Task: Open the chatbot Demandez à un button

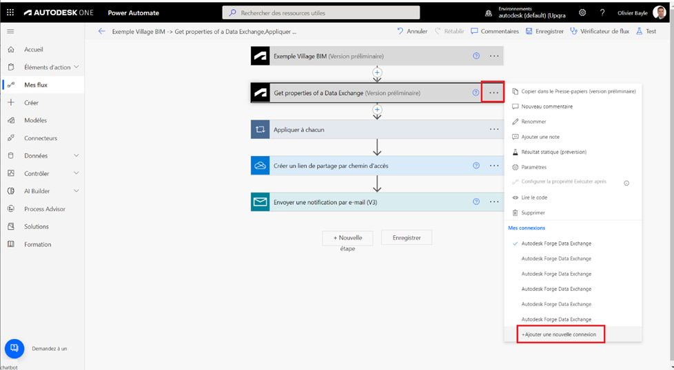Action: click(14, 348)
